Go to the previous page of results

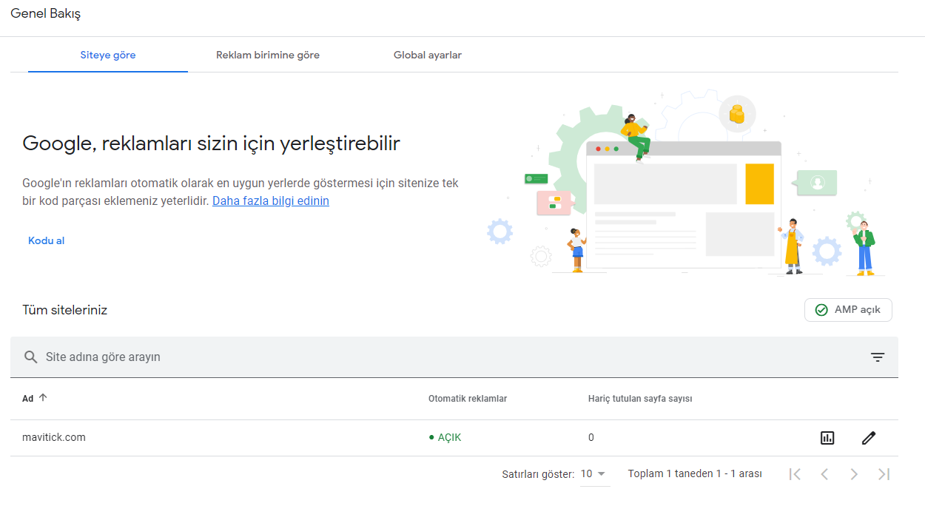pos(824,474)
